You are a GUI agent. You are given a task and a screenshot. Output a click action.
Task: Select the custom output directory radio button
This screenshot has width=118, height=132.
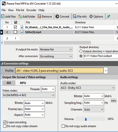click(x=81, y=56)
